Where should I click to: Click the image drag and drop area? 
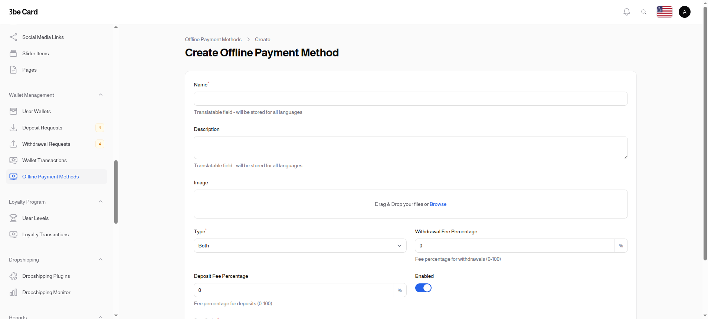point(411,204)
